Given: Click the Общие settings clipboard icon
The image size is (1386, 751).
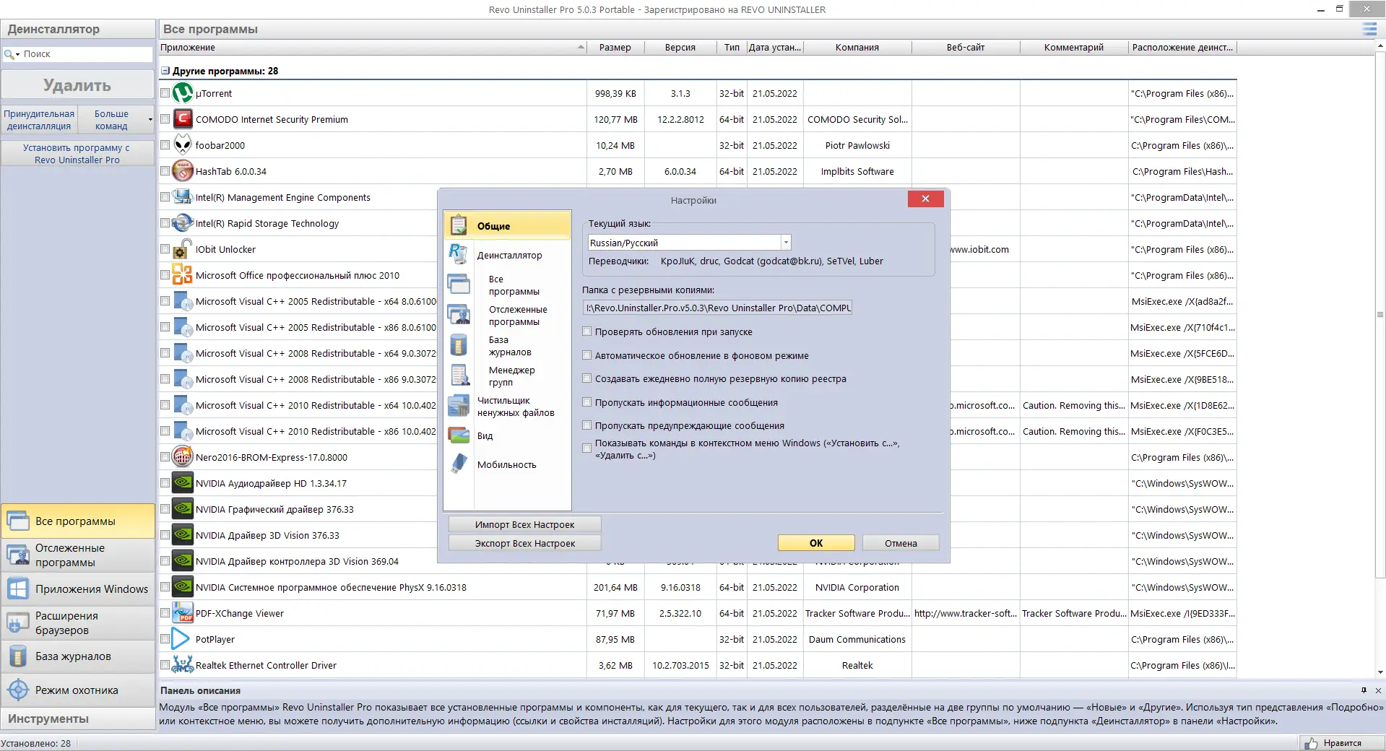Looking at the screenshot, I should [459, 225].
